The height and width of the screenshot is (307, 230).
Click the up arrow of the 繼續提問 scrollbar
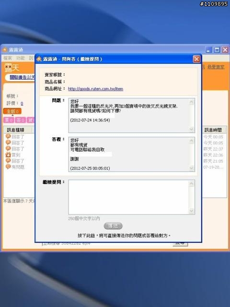click(x=192, y=183)
